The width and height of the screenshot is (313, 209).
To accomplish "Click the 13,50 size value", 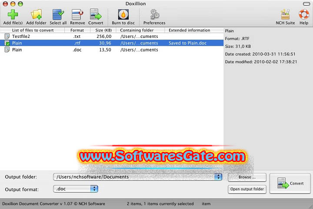I will (x=105, y=50).
